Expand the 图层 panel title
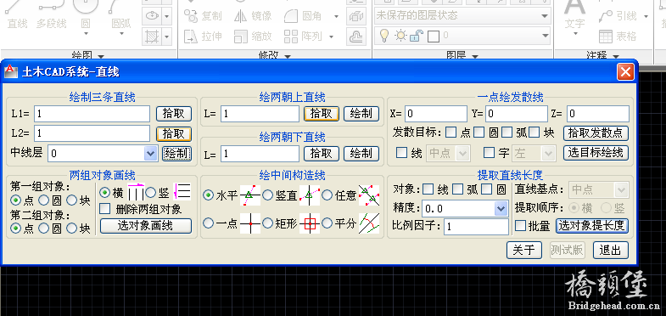Image resolution: width=666 pixels, height=316 pixels. coord(462,55)
